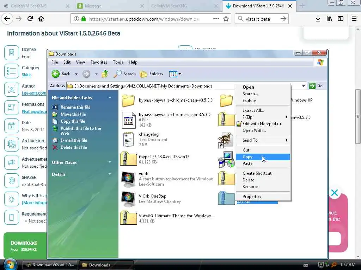
Task: Choose the Copy this file task
Action: [x=73, y=121]
